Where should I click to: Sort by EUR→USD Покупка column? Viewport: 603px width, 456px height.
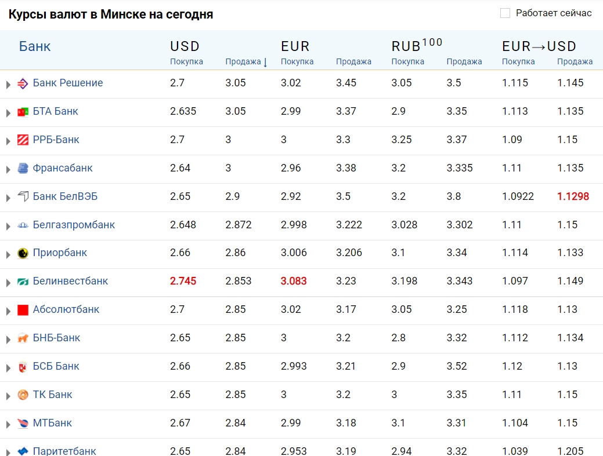pyautogui.click(x=518, y=62)
